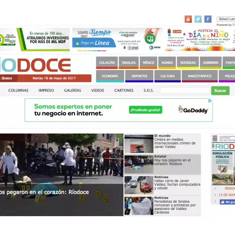Image resolution: width=235 pixels, height=235 pixels.
Task: Open the Ríodoce print edition cover image
Action: click(223, 164)
